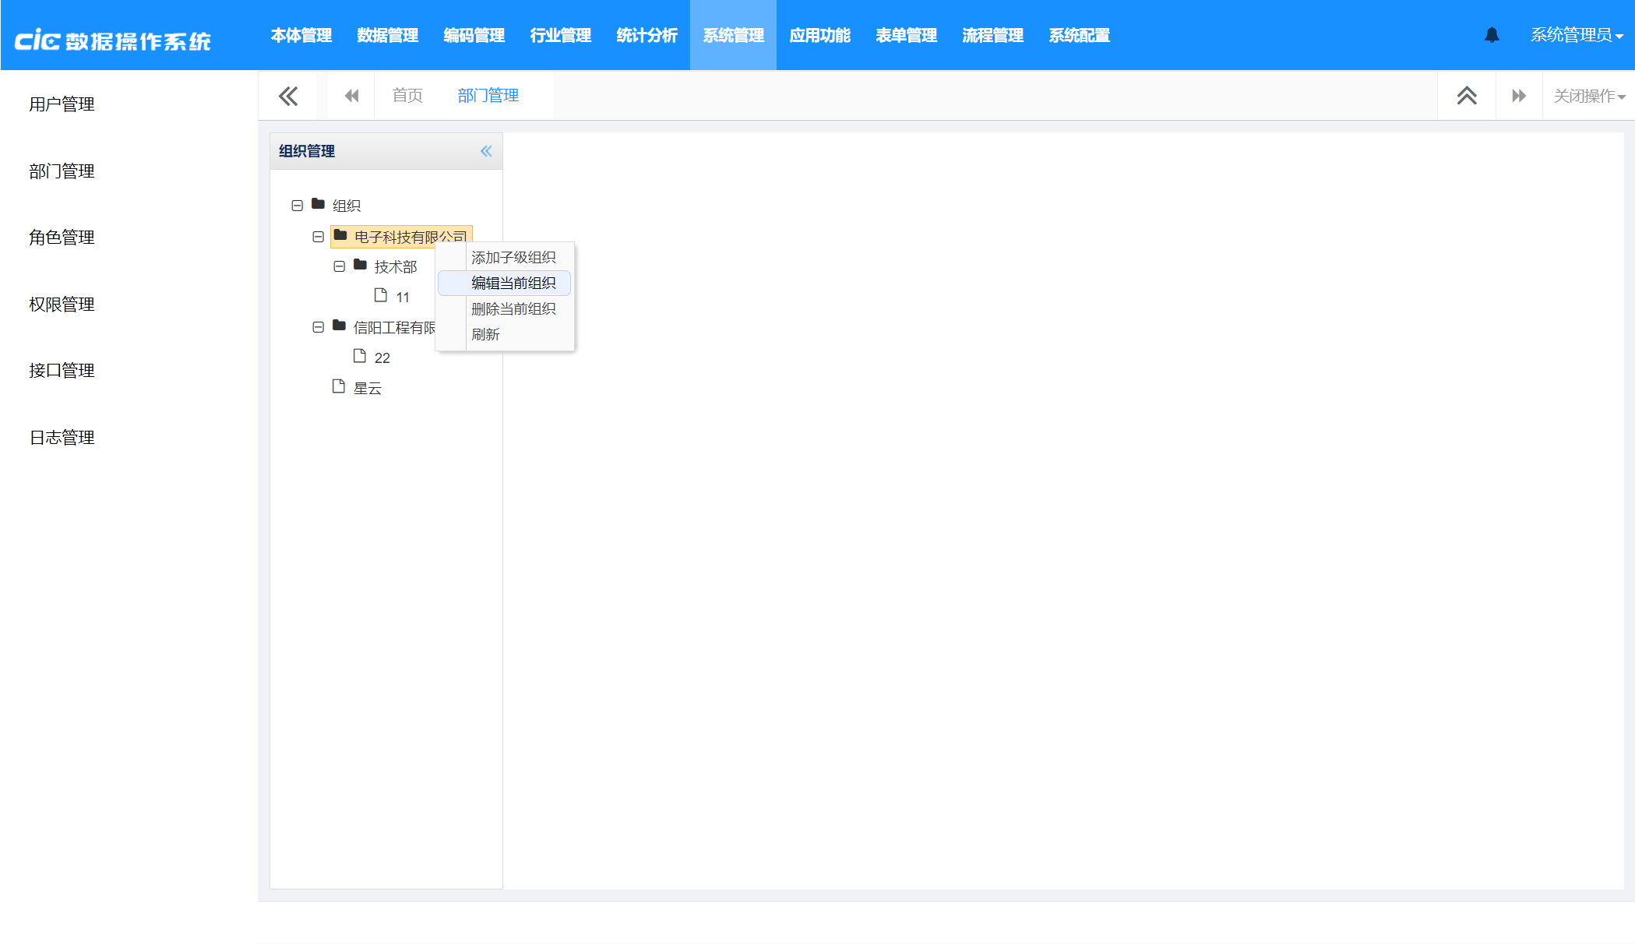Open 统计分析 in top navigation
Screen dimensions: 1635x944
click(x=647, y=35)
